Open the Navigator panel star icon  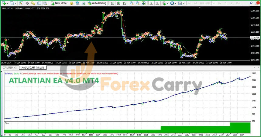pos(33,3)
